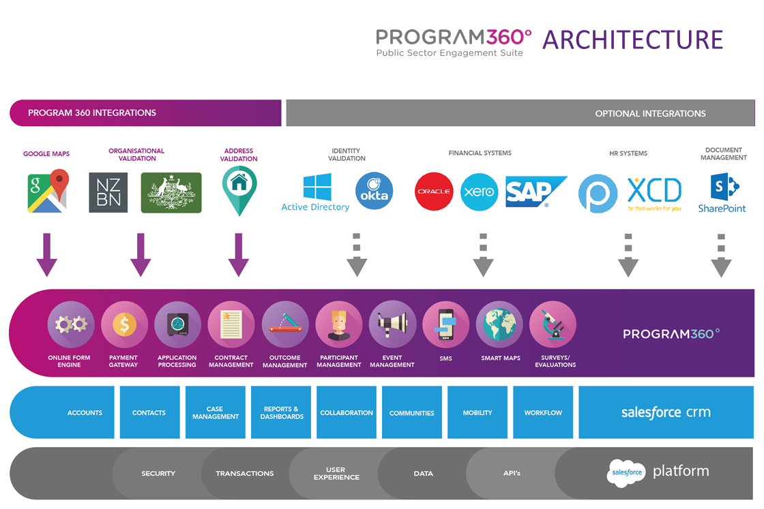Screen dimensions: 764x509
Task: Open the COMMUNITIES tile
Action: 412,413
